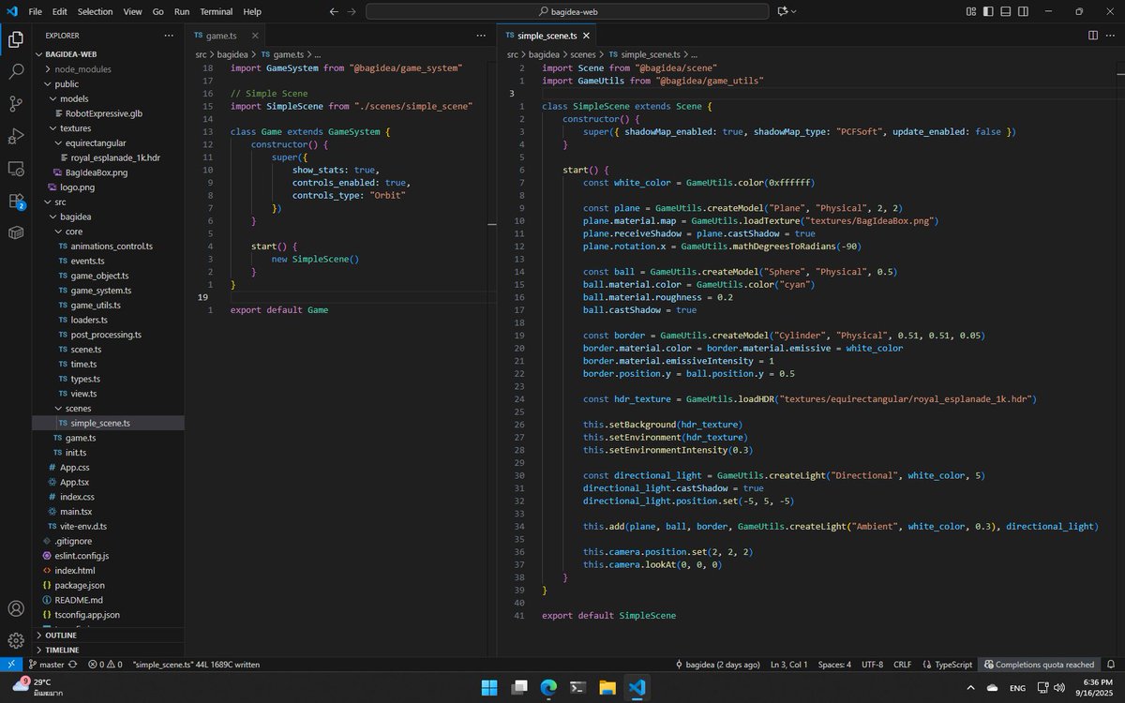Click the remote window indicator in status bar
Viewport: 1125px width, 703px height.
(x=11, y=664)
